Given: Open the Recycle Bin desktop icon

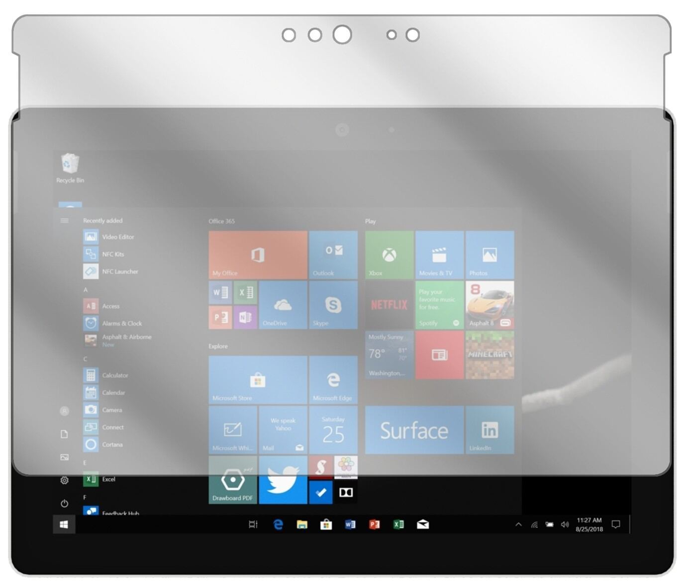Looking at the screenshot, I should (70, 168).
